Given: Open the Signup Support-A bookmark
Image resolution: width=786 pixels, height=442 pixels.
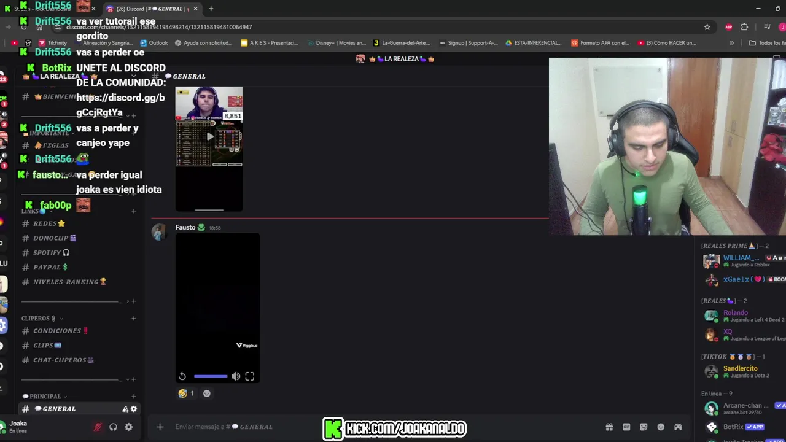Looking at the screenshot, I should 469,43.
